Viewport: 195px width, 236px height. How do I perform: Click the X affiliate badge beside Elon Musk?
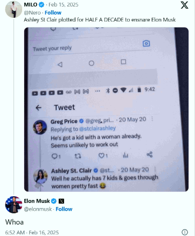[x=61, y=201]
